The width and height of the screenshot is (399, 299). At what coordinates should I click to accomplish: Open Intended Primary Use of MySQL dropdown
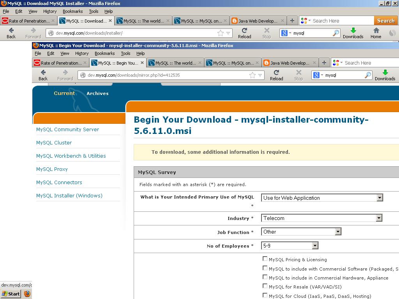point(322,198)
